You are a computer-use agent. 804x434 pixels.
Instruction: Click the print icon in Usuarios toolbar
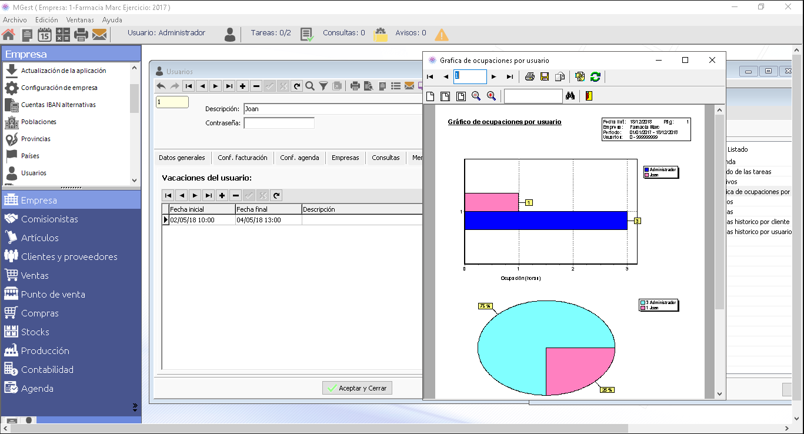[355, 86]
